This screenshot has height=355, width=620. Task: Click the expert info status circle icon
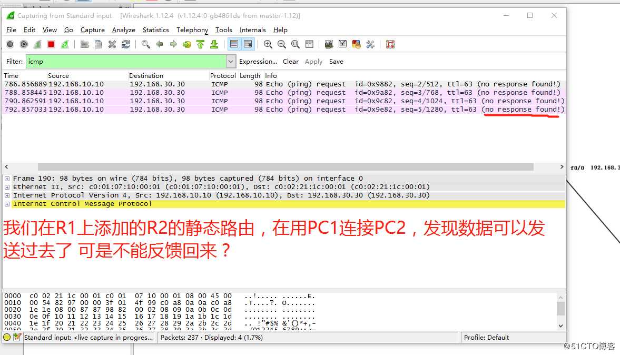[x=7, y=337]
